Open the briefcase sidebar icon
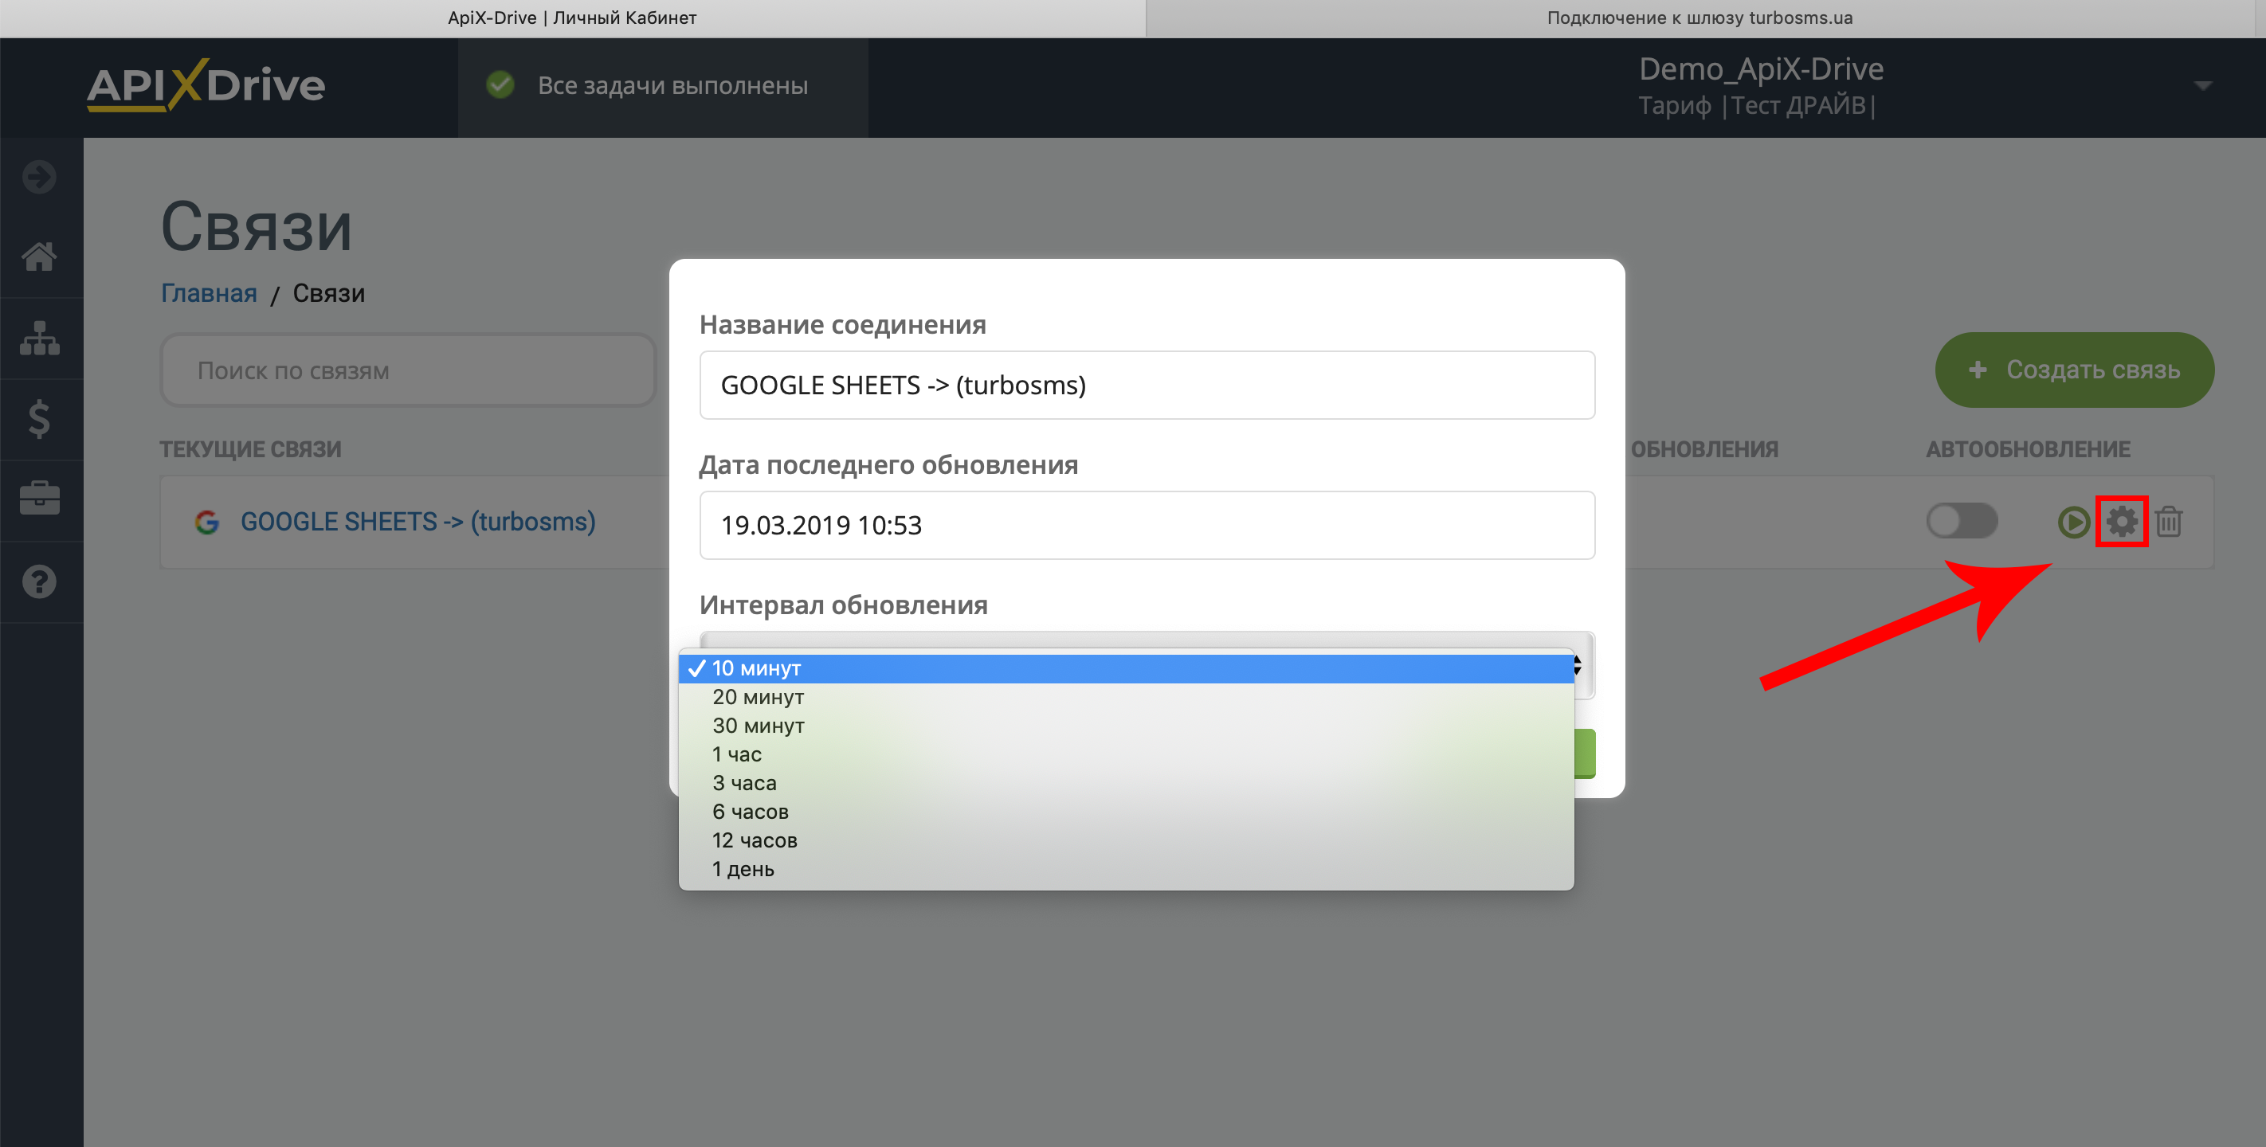 tap(40, 499)
